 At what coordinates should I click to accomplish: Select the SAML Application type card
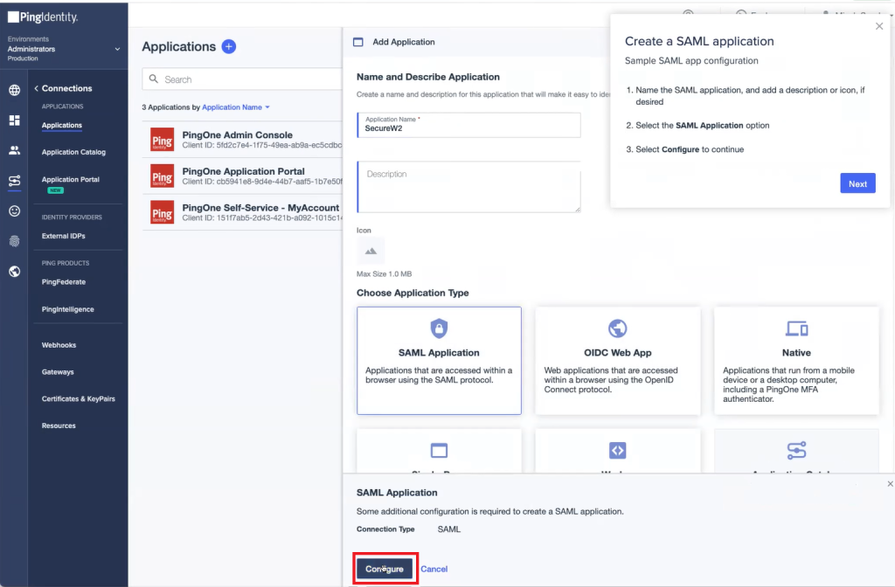(x=439, y=360)
